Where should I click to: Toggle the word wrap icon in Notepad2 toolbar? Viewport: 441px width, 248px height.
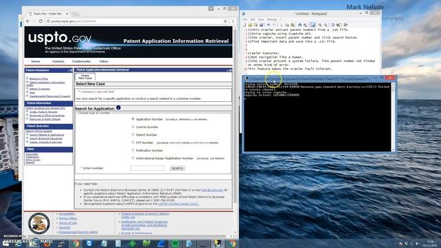pos(313,25)
